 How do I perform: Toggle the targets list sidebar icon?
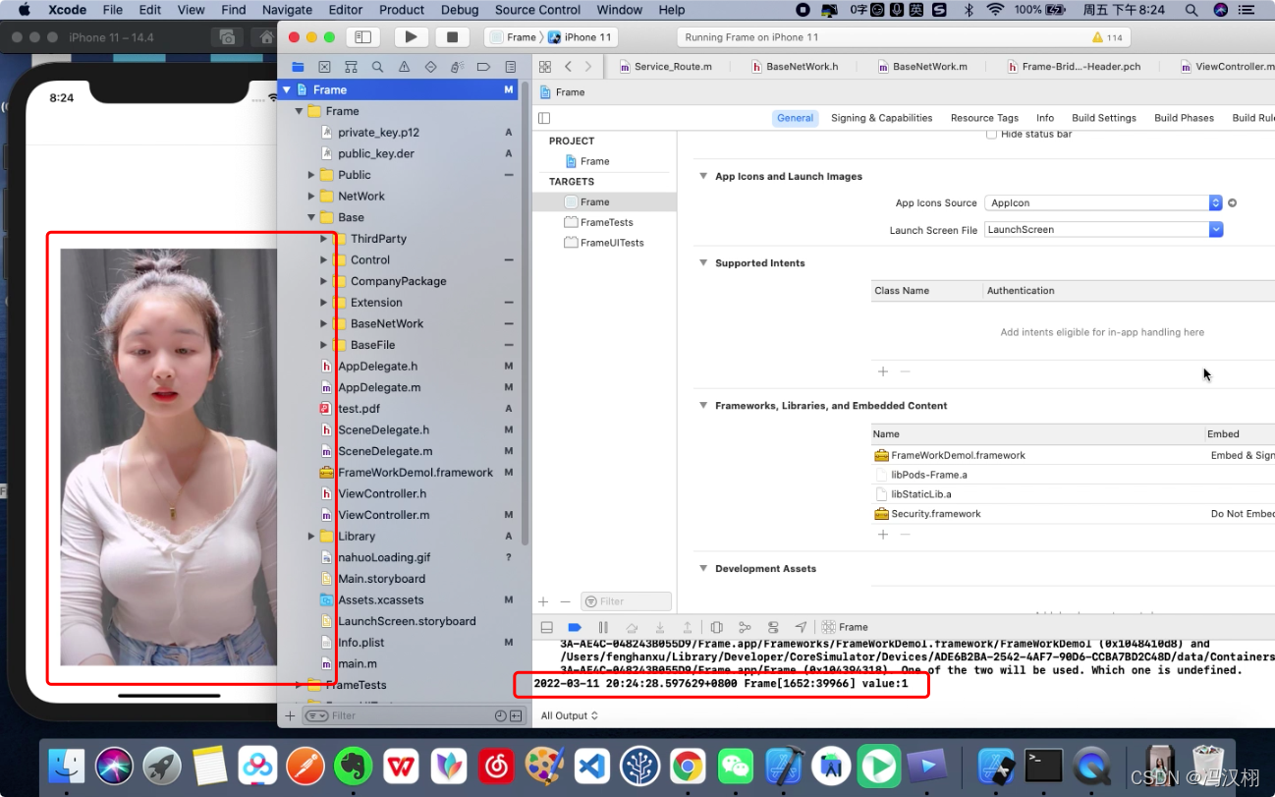coord(544,118)
